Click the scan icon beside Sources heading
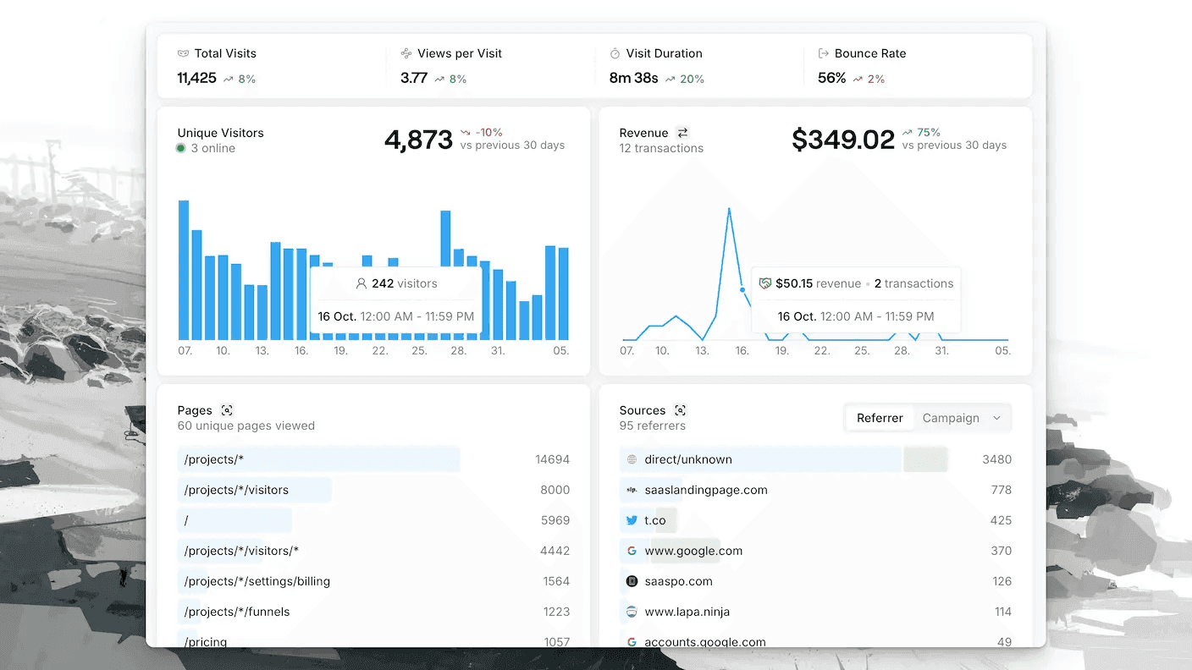This screenshot has width=1192, height=670. tap(680, 410)
